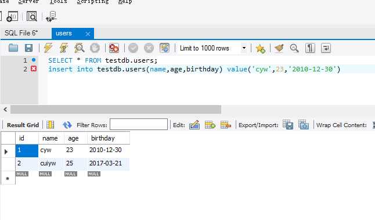The image size is (375, 220).
Task: Execute the script with lightning bolt icon
Action: (48, 48)
